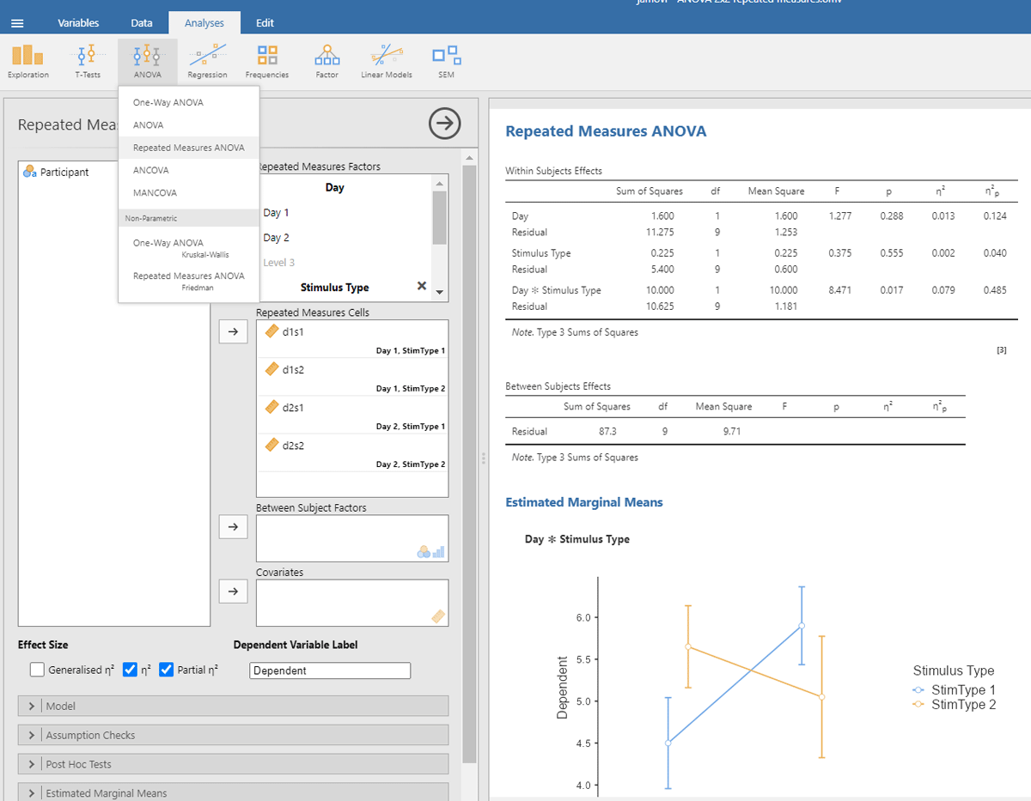Open the Factor analysis icon
This screenshot has height=801, width=1031.
(326, 61)
